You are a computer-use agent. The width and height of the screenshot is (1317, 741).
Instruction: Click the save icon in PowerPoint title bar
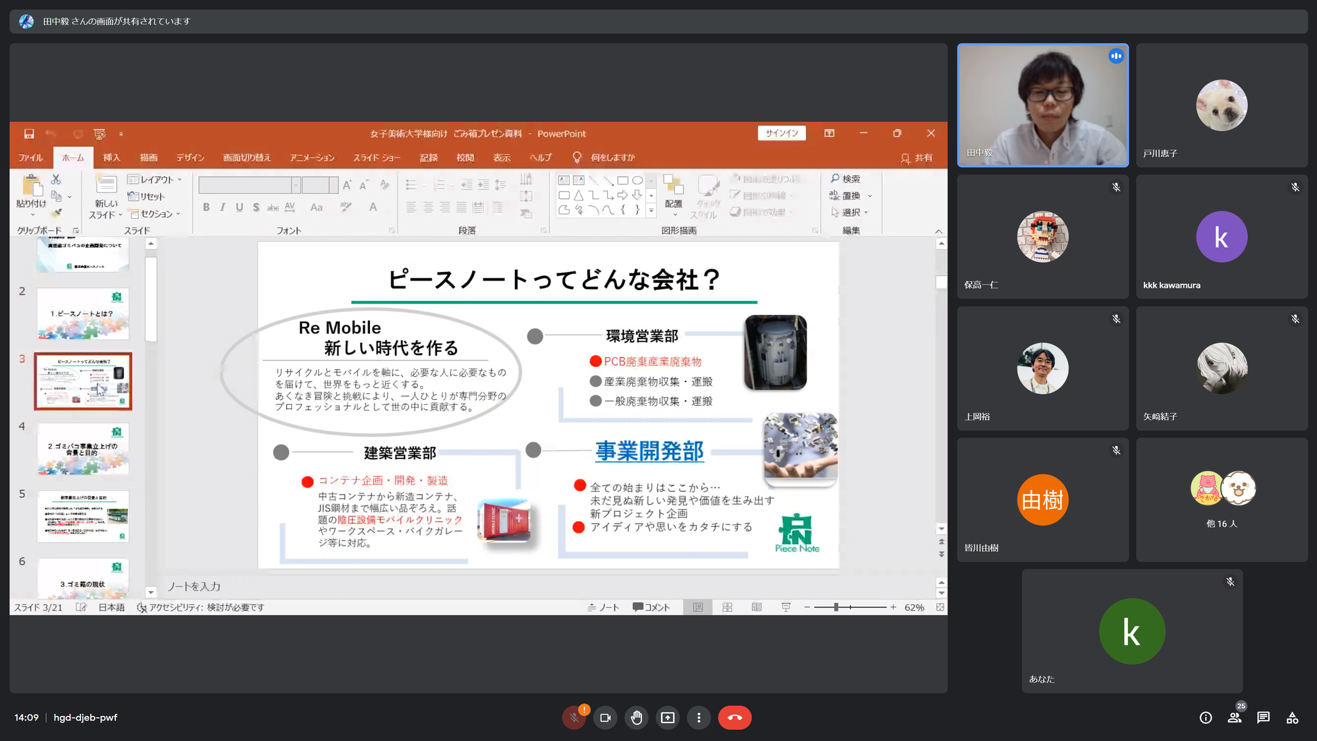tap(29, 134)
